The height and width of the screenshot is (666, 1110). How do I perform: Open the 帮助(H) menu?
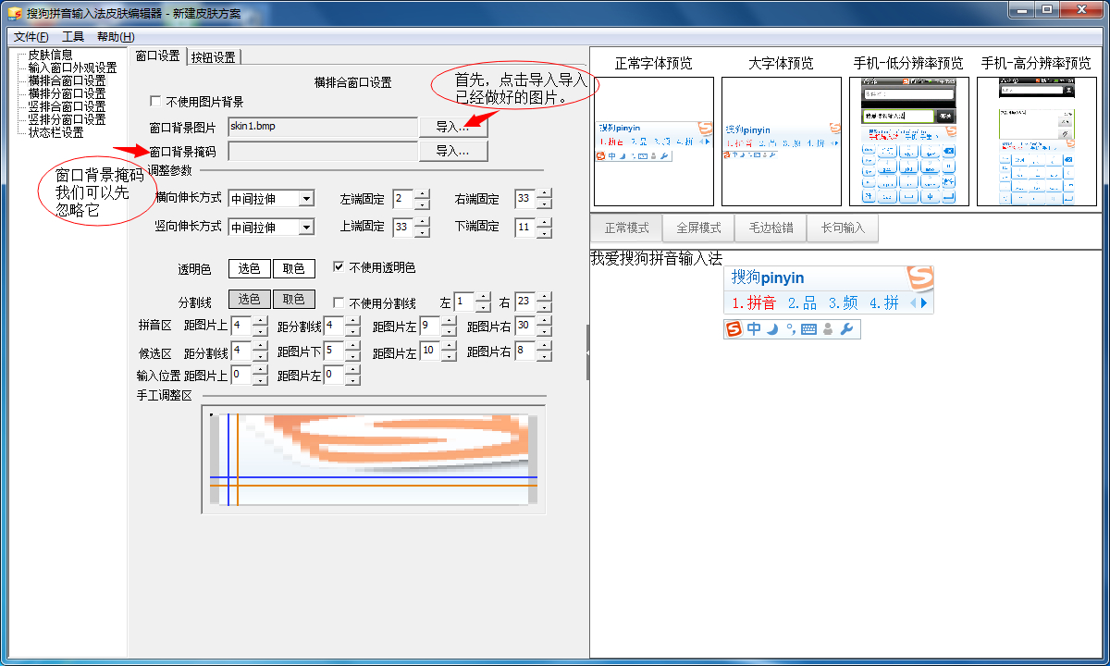pos(116,37)
